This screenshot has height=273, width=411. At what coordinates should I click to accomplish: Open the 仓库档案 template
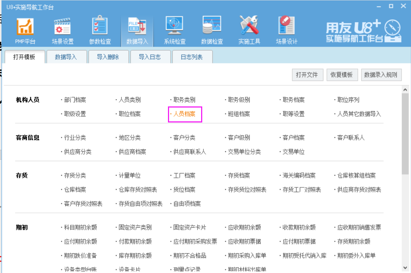75,190
